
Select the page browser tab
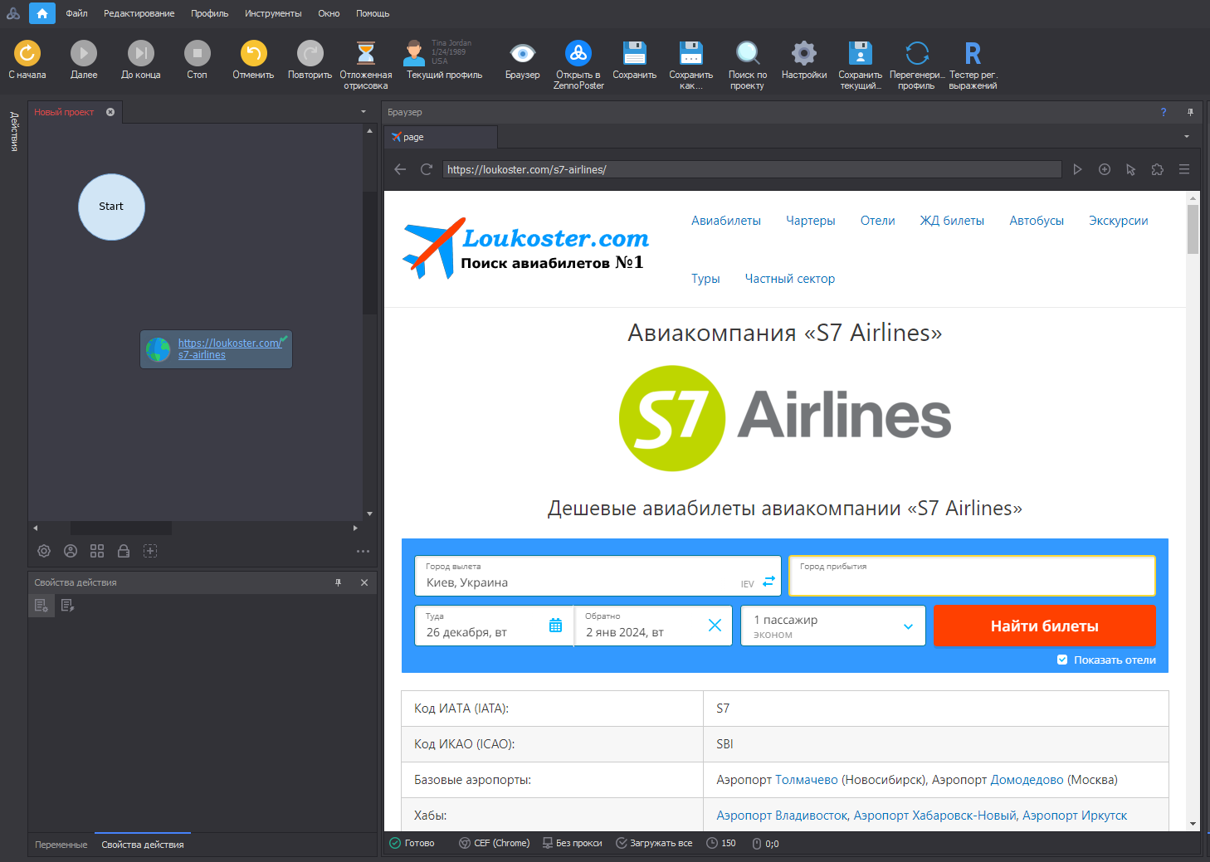pos(441,137)
